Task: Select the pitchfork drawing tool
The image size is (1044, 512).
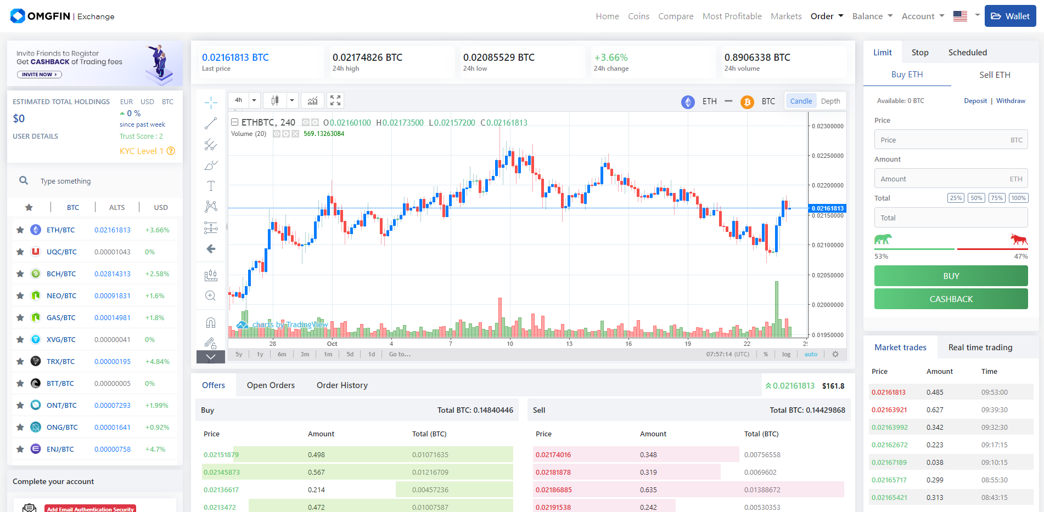Action: [211, 144]
